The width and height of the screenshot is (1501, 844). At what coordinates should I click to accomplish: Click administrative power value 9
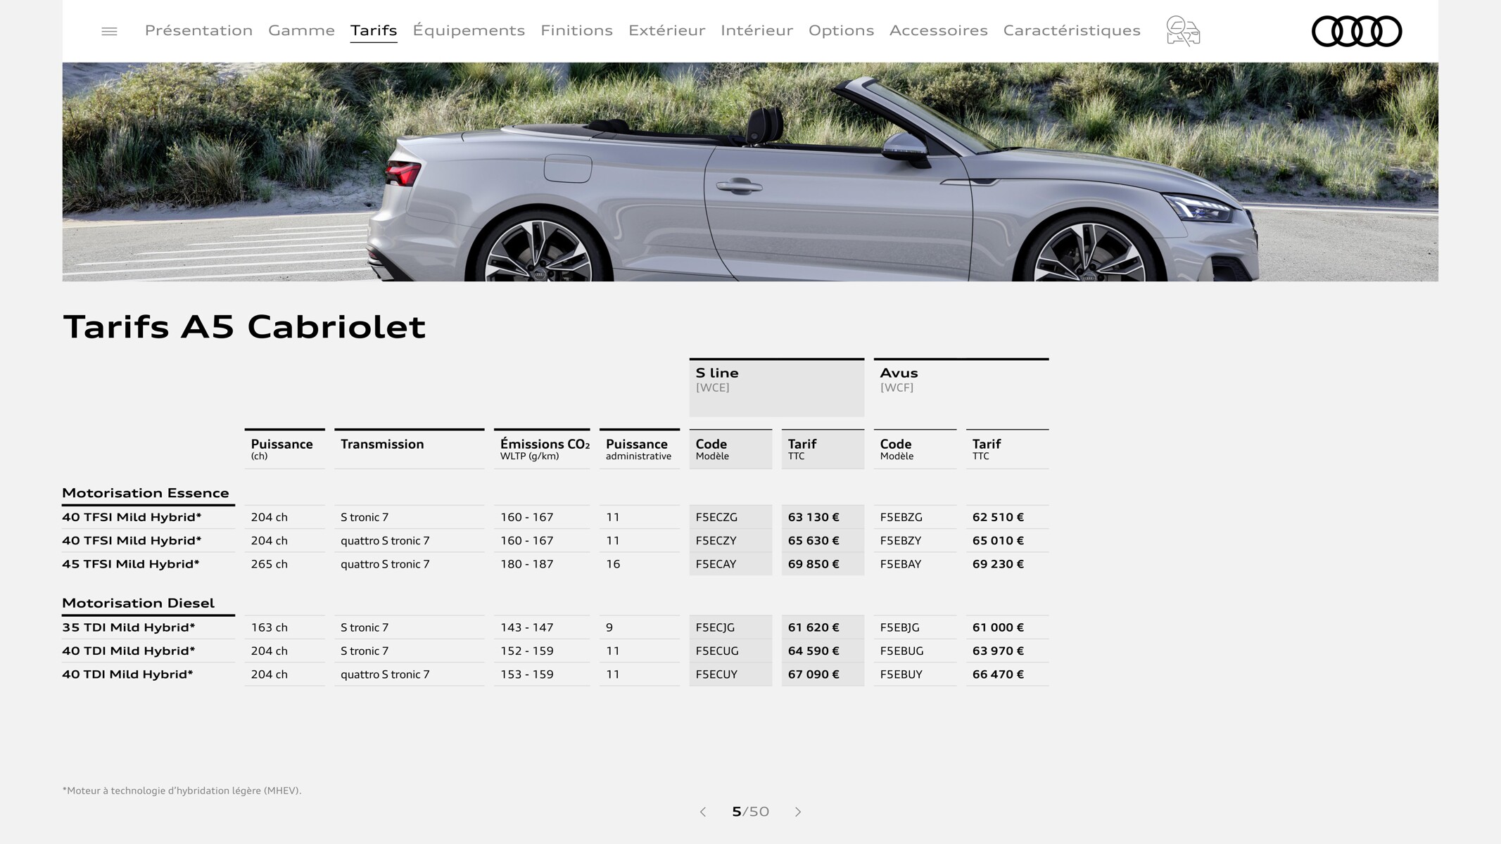(609, 627)
